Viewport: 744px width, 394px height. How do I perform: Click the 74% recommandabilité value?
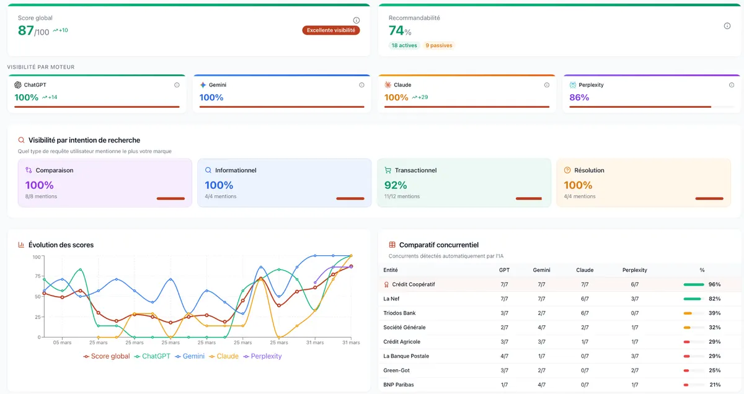pos(400,30)
